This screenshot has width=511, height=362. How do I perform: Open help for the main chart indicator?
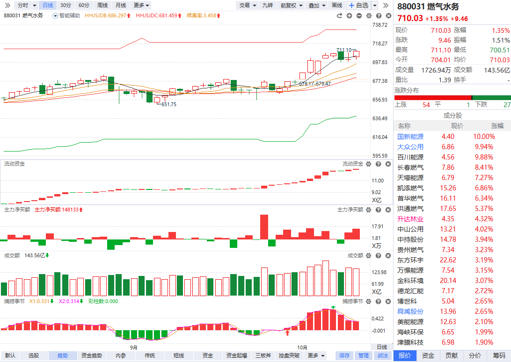point(379,15)
